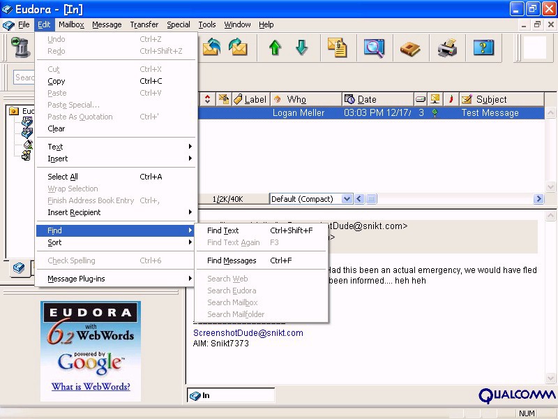Click the Qualcomm logo

coord(517,395)
